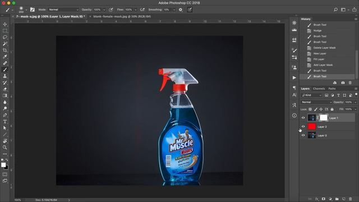This screenshot has height=202, width=359.
Task: Open the Flow slider dropdown
Action: pyautogui.click(x=136, y=10)
